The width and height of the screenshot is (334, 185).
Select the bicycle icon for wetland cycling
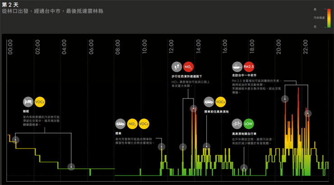tap(237, 124)
